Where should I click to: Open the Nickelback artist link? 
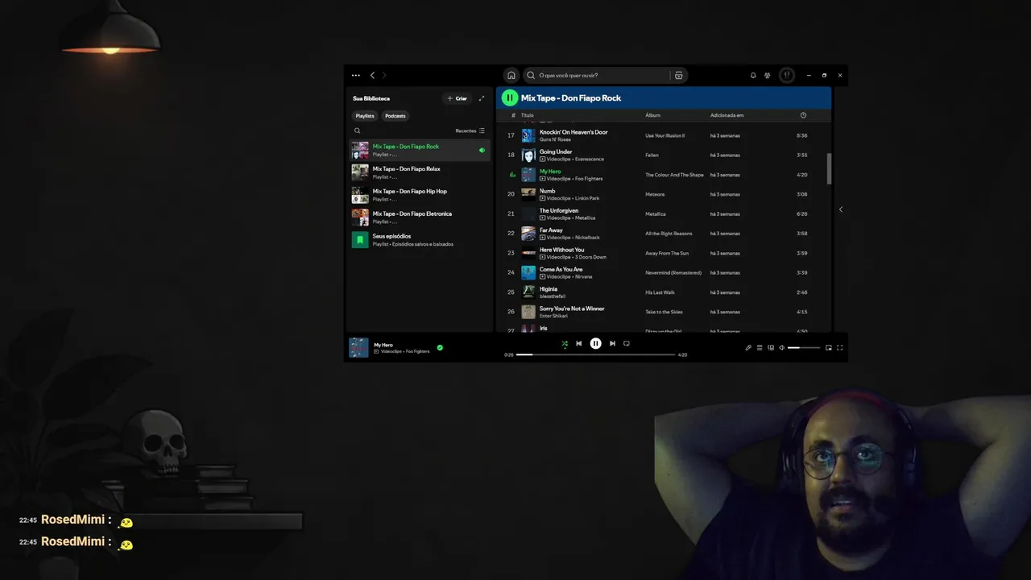point(587,238)
